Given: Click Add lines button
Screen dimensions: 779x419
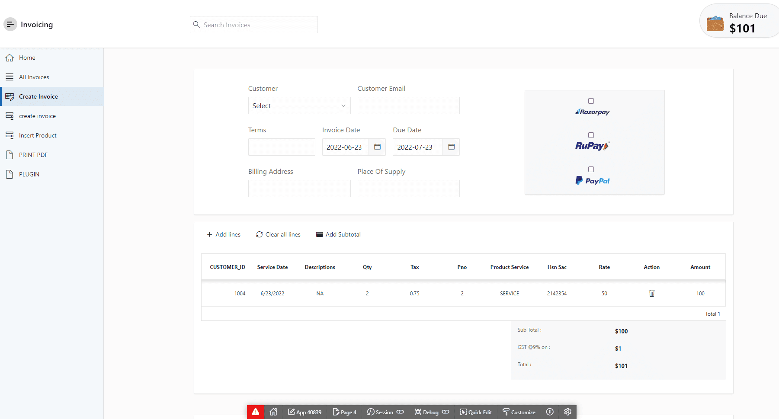Looking at the screenshot, I should (x=224, y=234).
